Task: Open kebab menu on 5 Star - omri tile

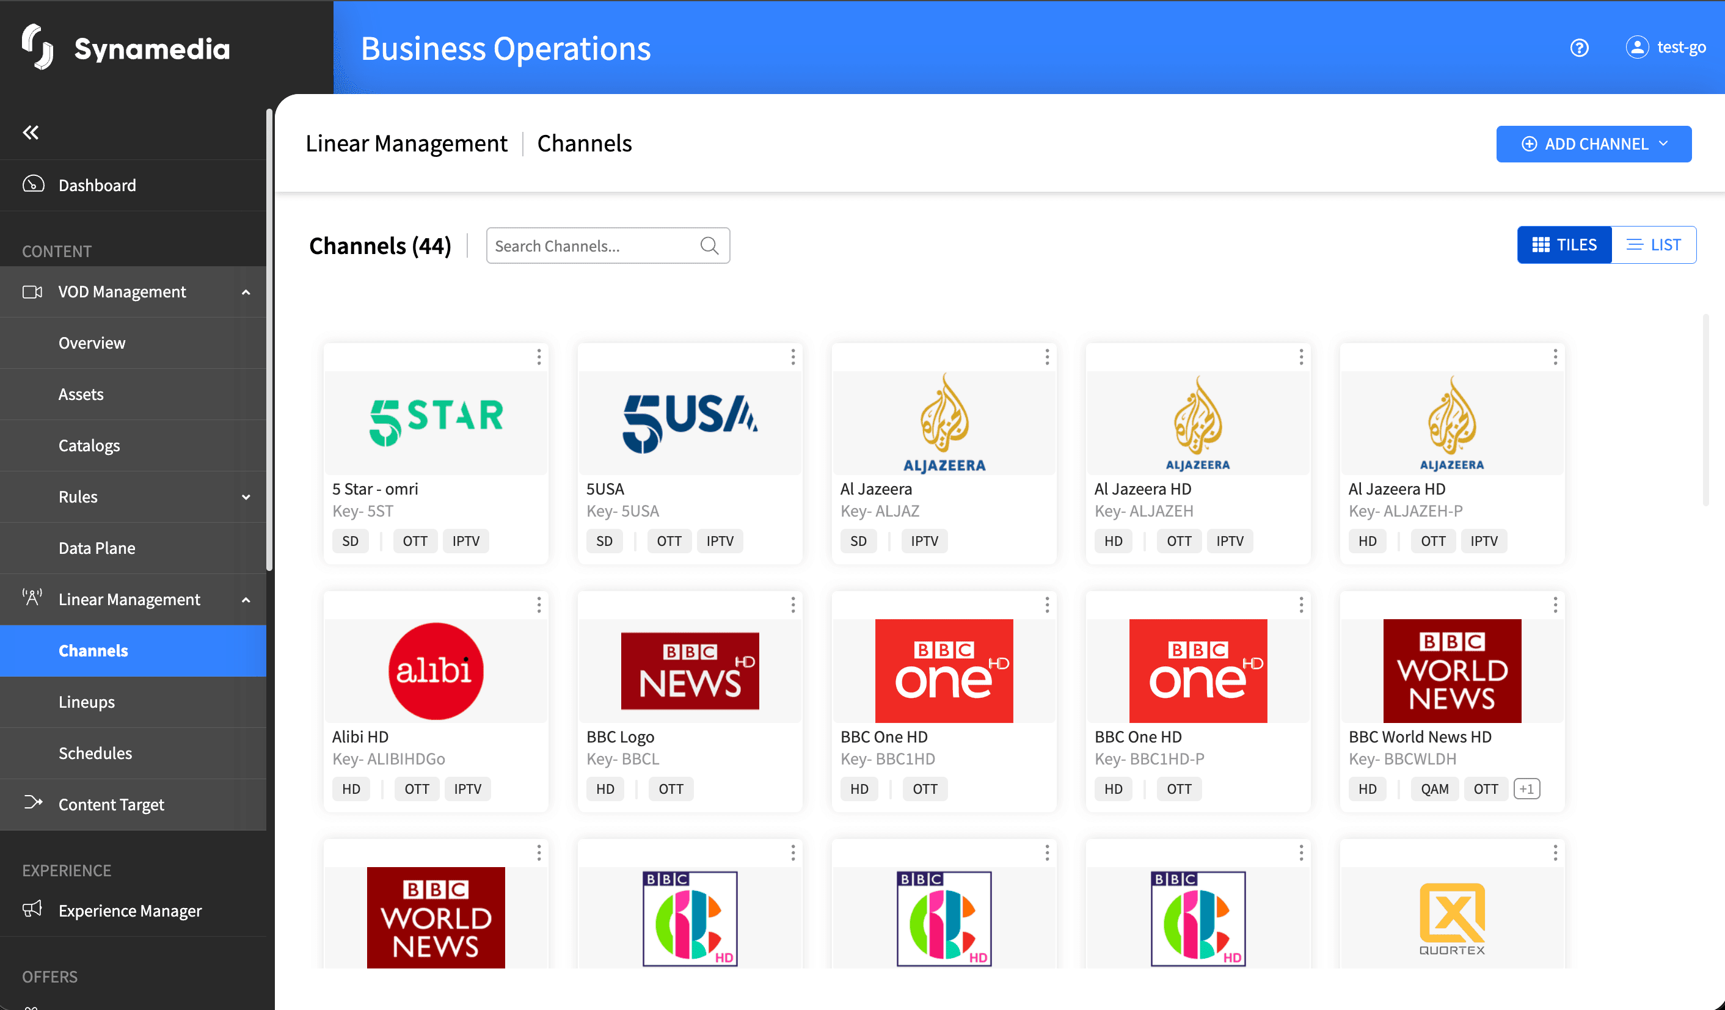Action: click(539, 357)
